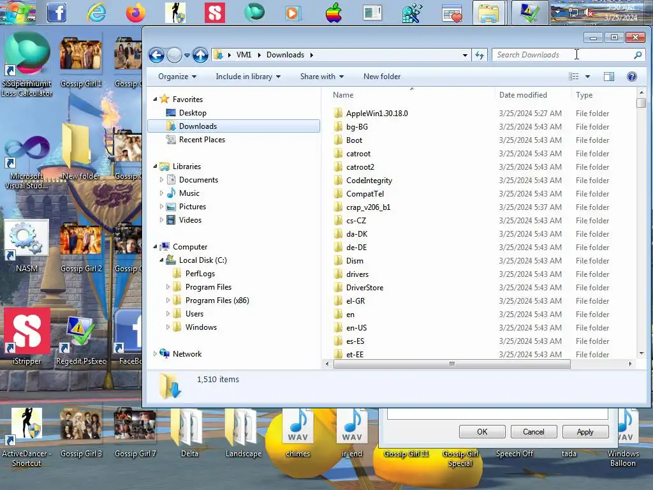Open Windows Explorer taskbar button

pyautogui.click(x=489, y=13)
